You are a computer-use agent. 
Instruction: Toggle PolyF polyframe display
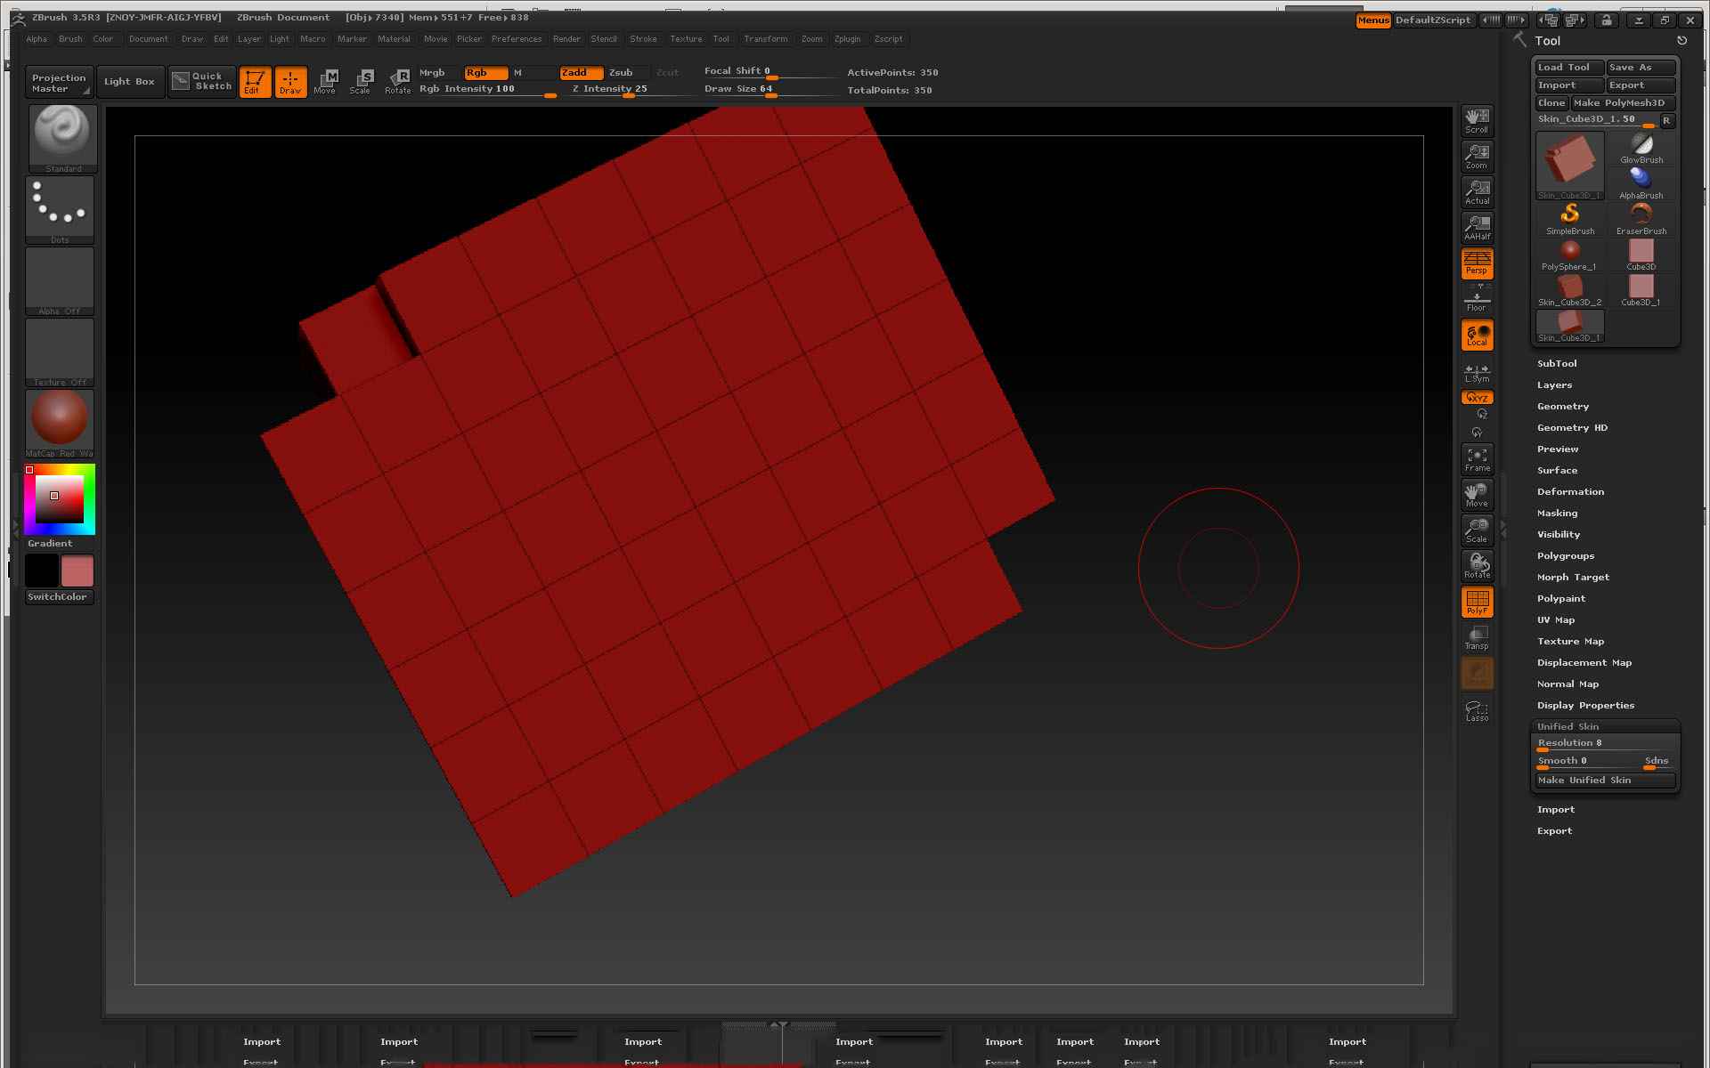(x=1477, y=602)
